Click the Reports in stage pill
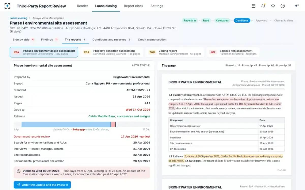The width and height of the screenshot is (305, 190). pyautogui.click(x=190, y=21)
